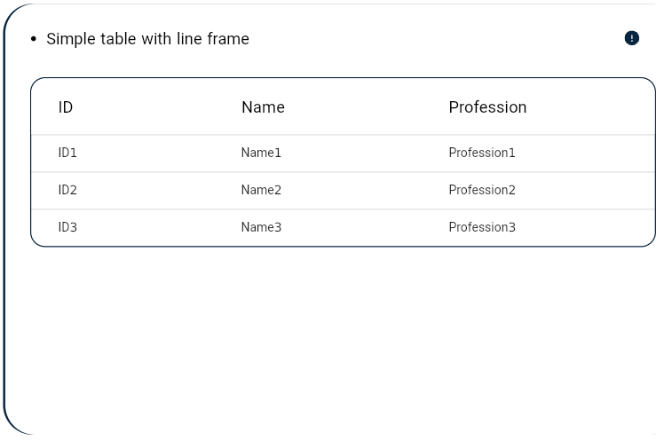672x441 pixels.
Task: Click the Name3 table cell
Action: pyautogui.click(x=261, y=227)
